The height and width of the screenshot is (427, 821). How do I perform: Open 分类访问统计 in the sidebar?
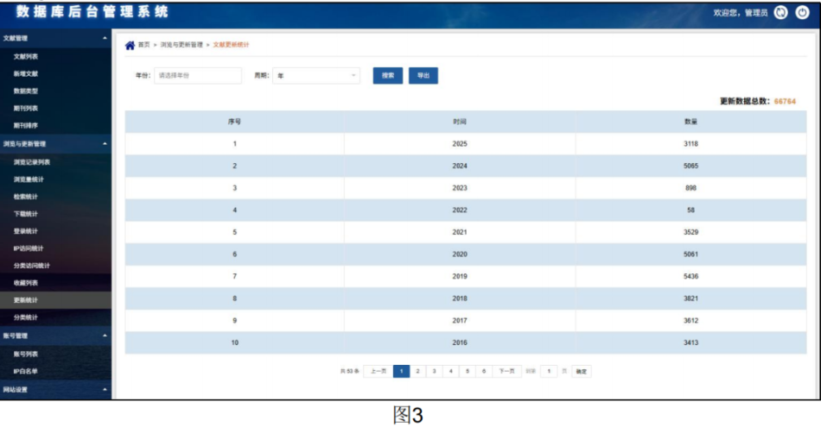[x=32, y=266]
